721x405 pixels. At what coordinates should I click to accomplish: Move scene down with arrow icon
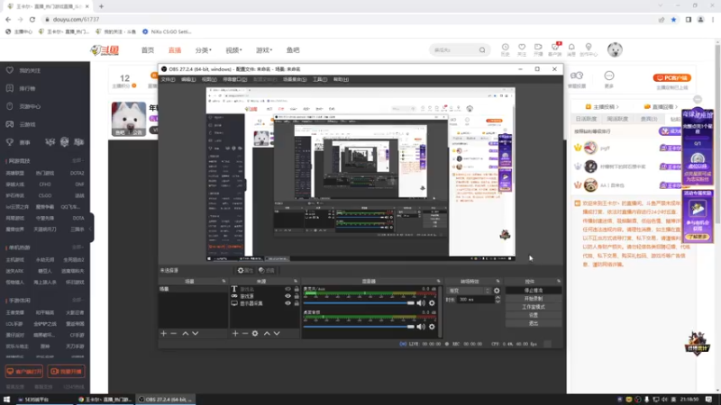tap(196, 333)
